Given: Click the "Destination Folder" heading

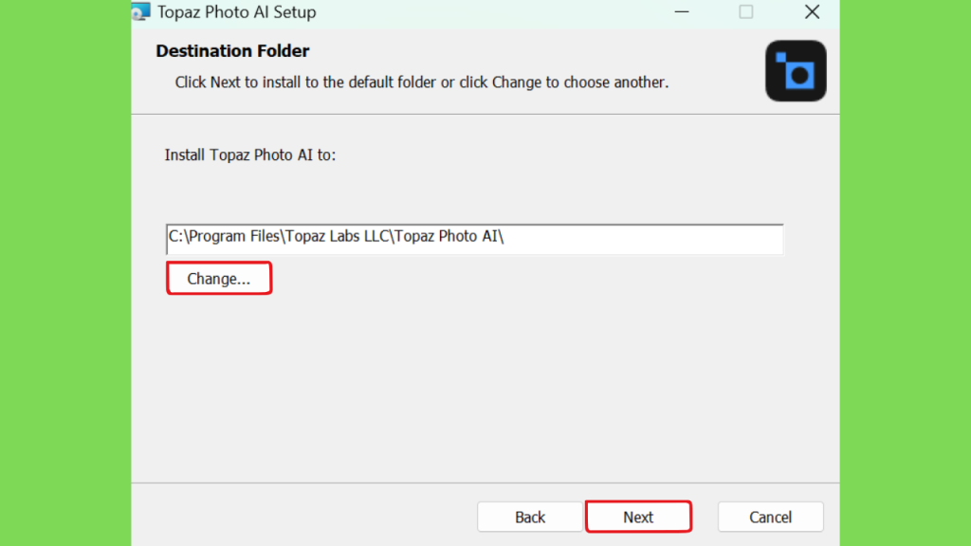Looking at the screenshot, I should coord(232,51).
